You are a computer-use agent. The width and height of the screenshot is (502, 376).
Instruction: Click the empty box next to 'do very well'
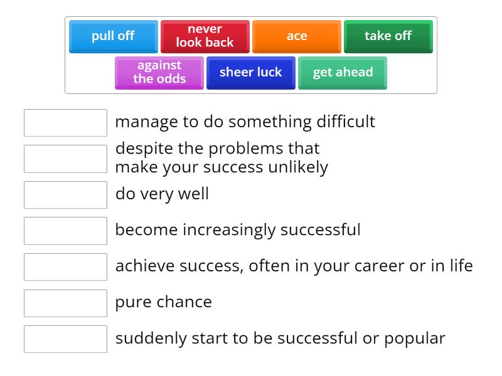click(65, 195)
